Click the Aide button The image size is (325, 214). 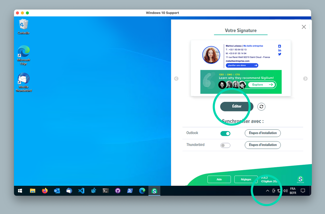[x=219, y=179]
